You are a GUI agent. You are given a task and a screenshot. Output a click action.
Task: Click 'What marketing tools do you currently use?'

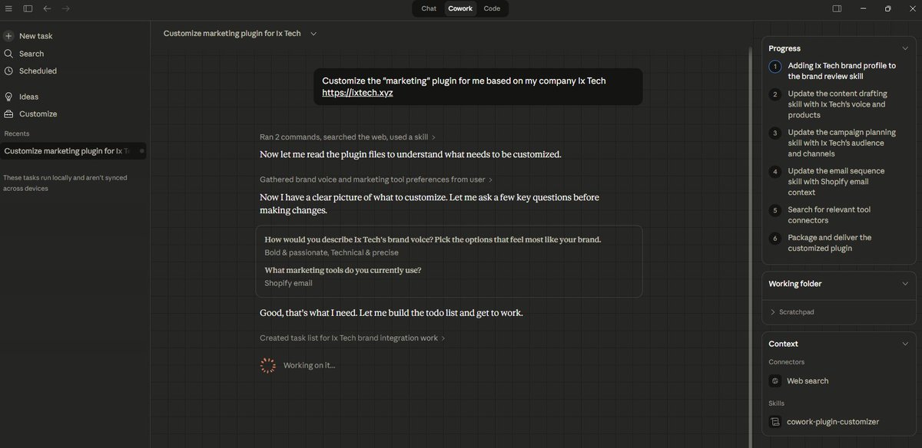coord(343,270)
